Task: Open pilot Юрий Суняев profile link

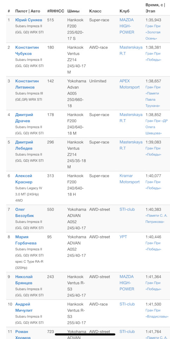Action: (29, 20)
